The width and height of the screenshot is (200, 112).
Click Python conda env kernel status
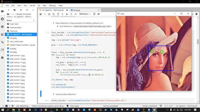(48, 106)
